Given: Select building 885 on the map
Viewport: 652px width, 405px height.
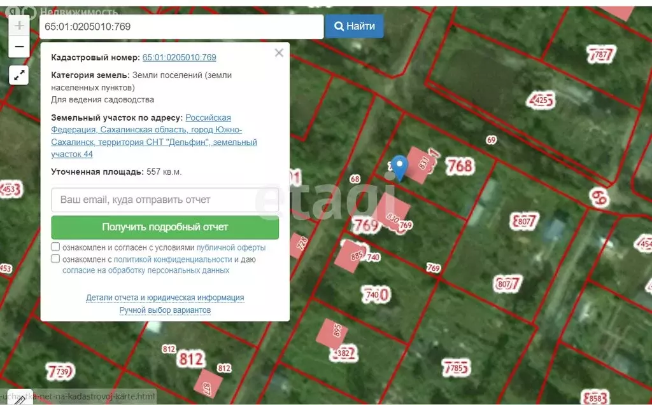Looking at the screenshot, I should click(x=351, y=254).
